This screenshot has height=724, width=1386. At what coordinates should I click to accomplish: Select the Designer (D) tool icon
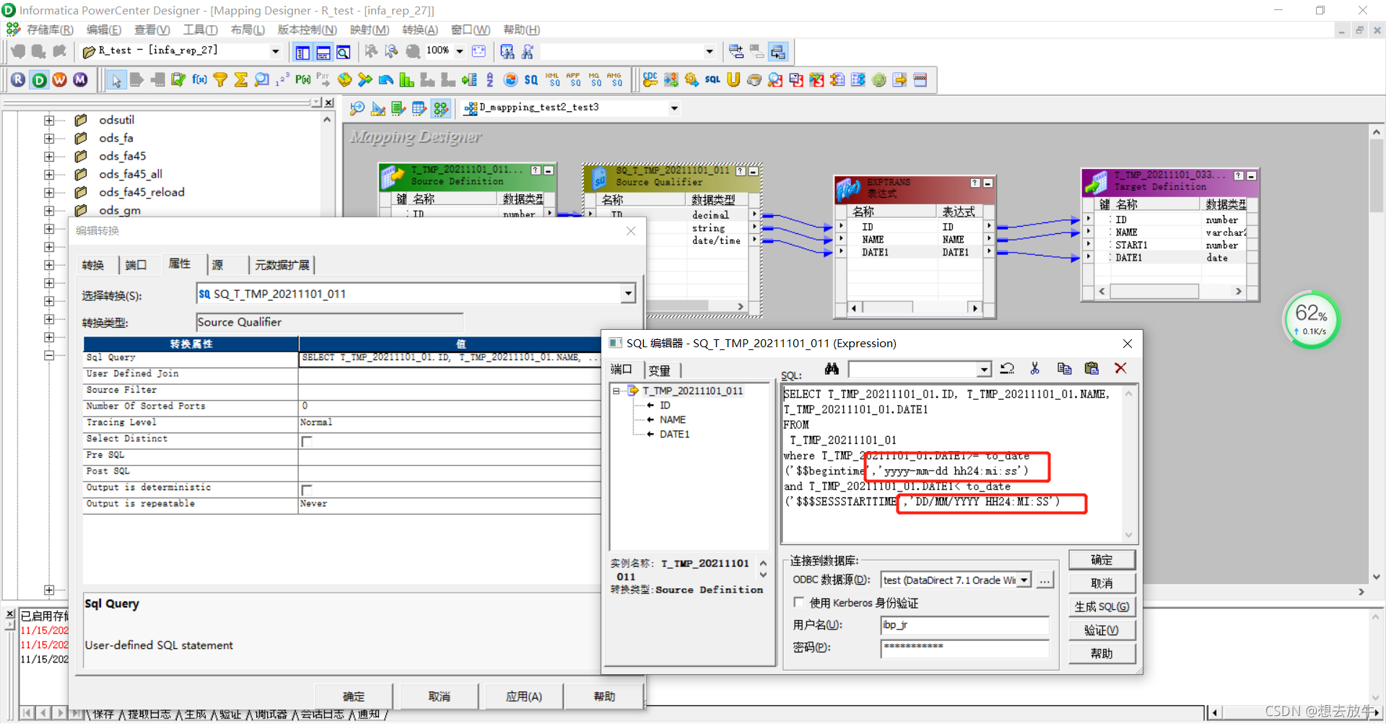click(x=39, y=79)
